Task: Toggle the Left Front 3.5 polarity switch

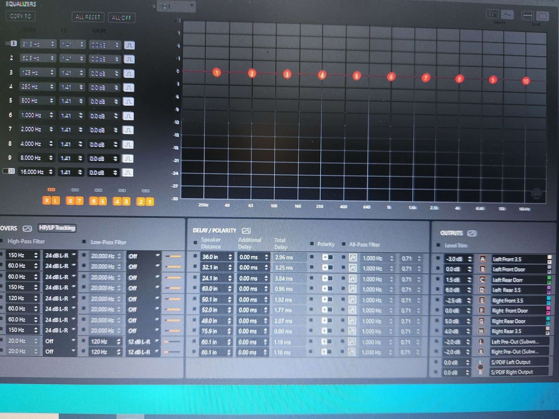Action: (327, 257)
